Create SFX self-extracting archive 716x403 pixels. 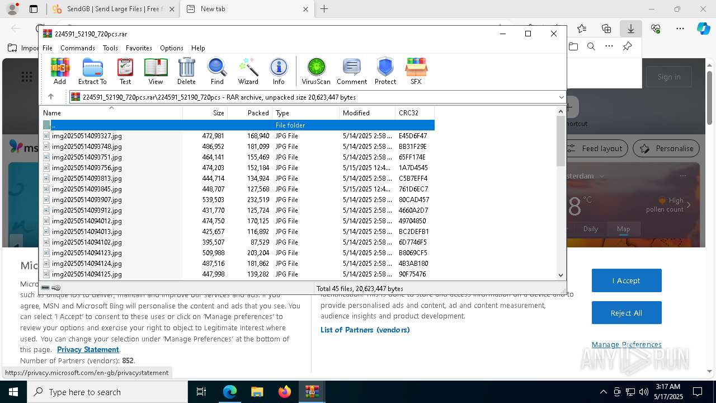416,71
